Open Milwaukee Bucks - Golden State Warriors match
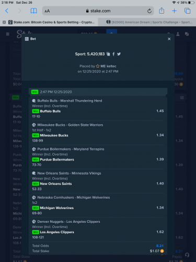This screenshot has width=196, height=262. [x=70, y=125]
